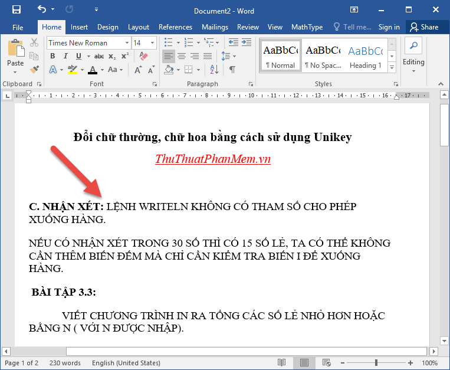The image size is (450, 370).
Task: Apply a multilevel list
Action: click(x=209, y=42)
